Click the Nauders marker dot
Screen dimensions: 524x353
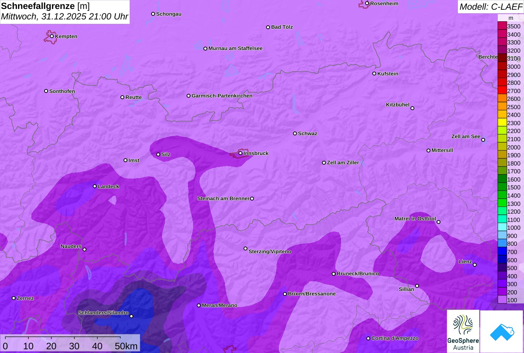coord(85,250)
